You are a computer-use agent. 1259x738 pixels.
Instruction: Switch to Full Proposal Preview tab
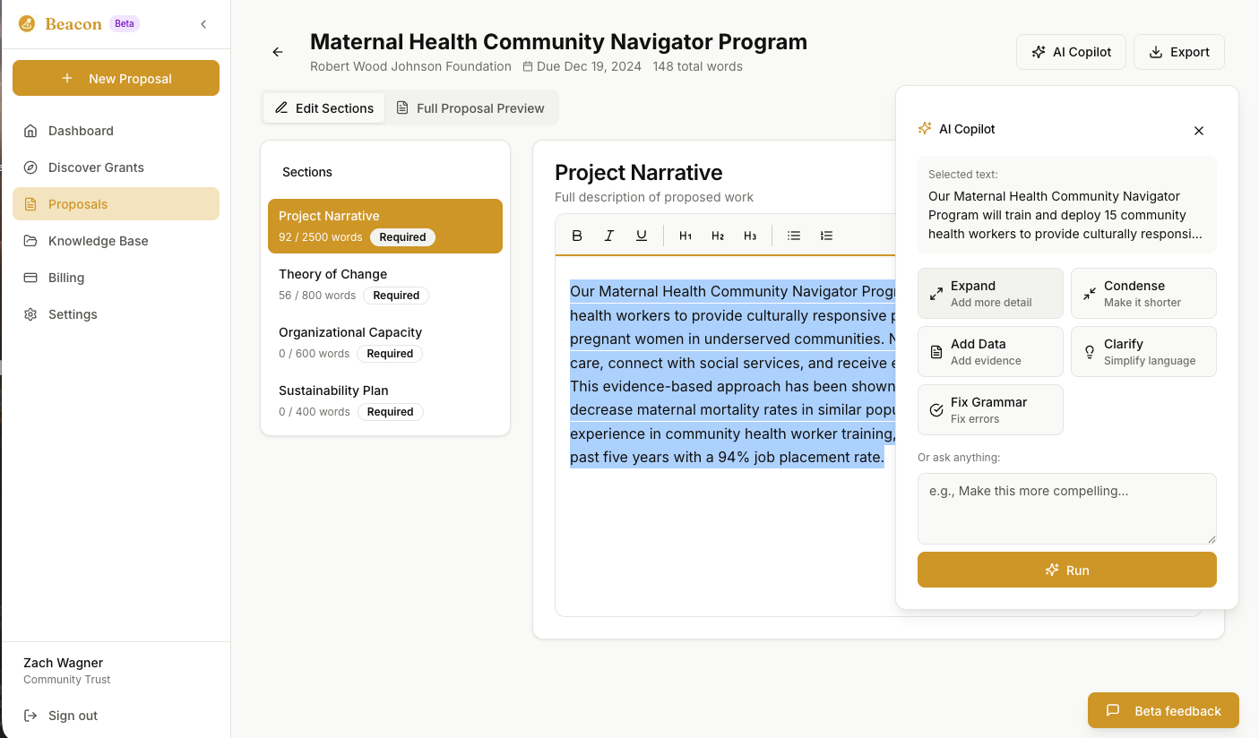point(470,108)
